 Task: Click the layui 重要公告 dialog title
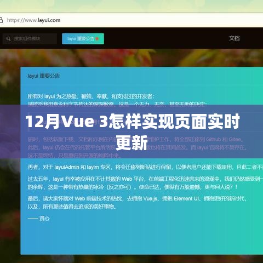tap(44, 76)
